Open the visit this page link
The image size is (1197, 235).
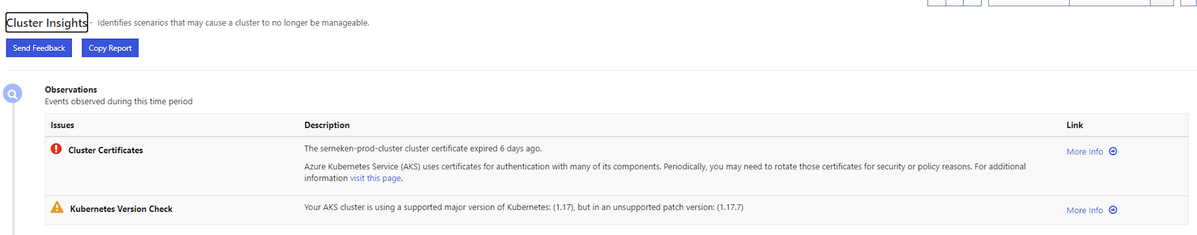click(375, 178)
